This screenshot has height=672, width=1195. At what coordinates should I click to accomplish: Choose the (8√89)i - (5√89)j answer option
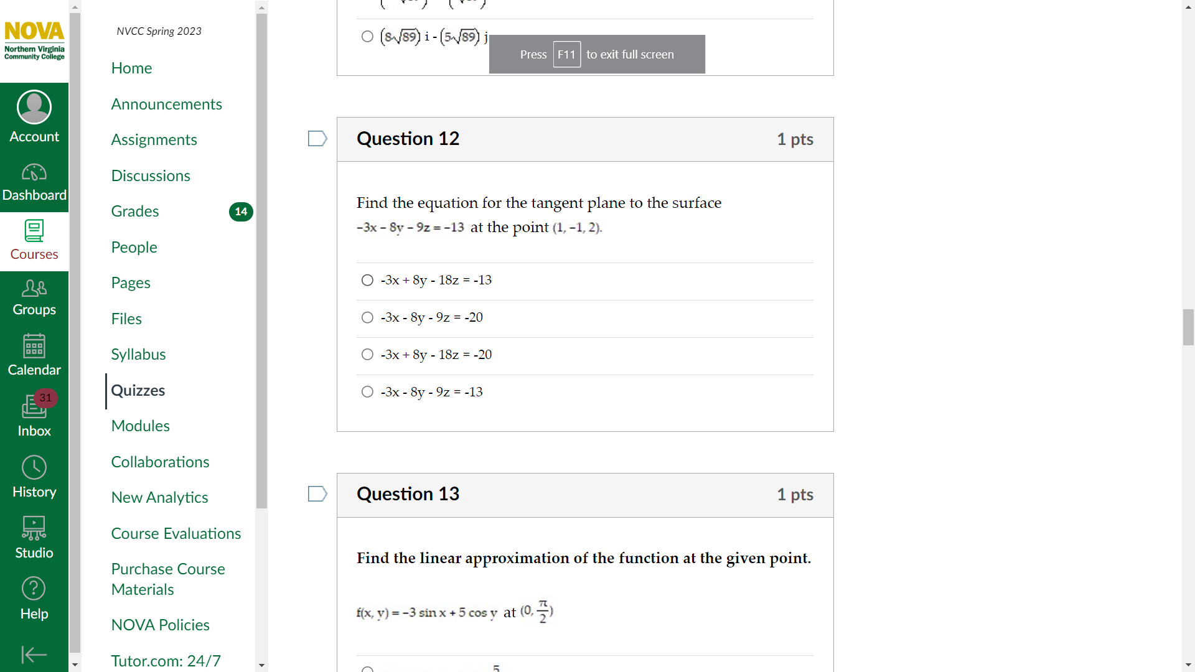pos(367,37)
